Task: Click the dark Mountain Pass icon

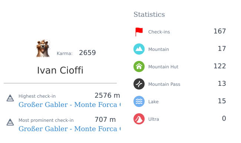Action: pyautogui.click(x=139, y=84)
